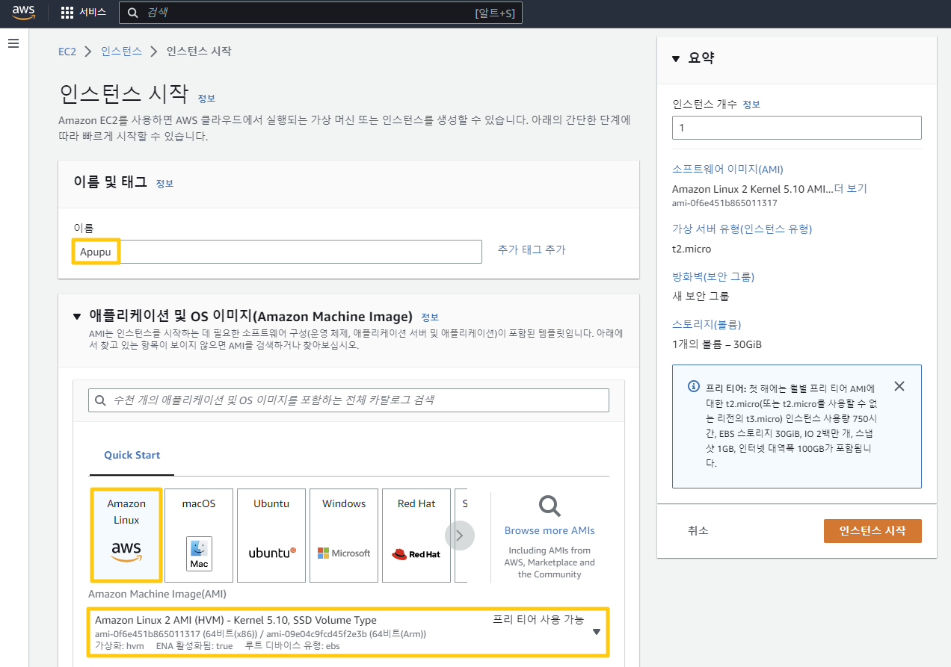Screen dimensions: 951x667
Task: Click Browse more AMIs link
Action: coord(550,530)
